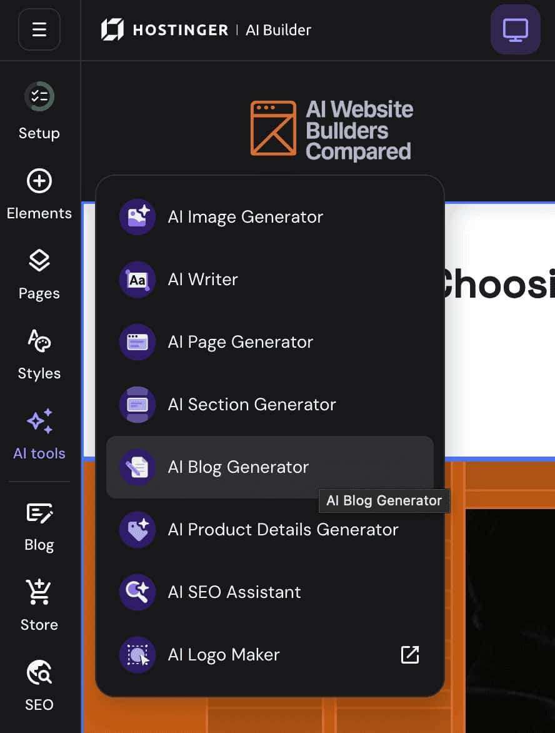Click the AI Blog Generator icon
Viewport: 555px width, 733px height.
137,467
